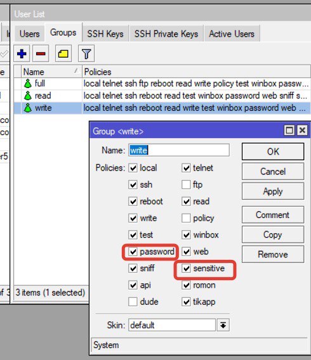Switch to the Groups tab
This screenshot has height=360, width=311.
[x=63, y=32]
